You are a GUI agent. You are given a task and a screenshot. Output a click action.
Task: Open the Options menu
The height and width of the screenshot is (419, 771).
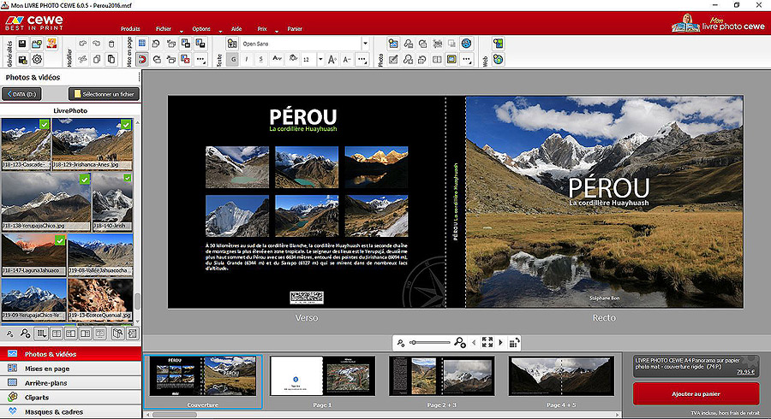201,29
